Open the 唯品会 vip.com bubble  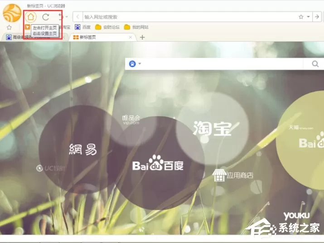pyautogui.click(x=131, y=120)
